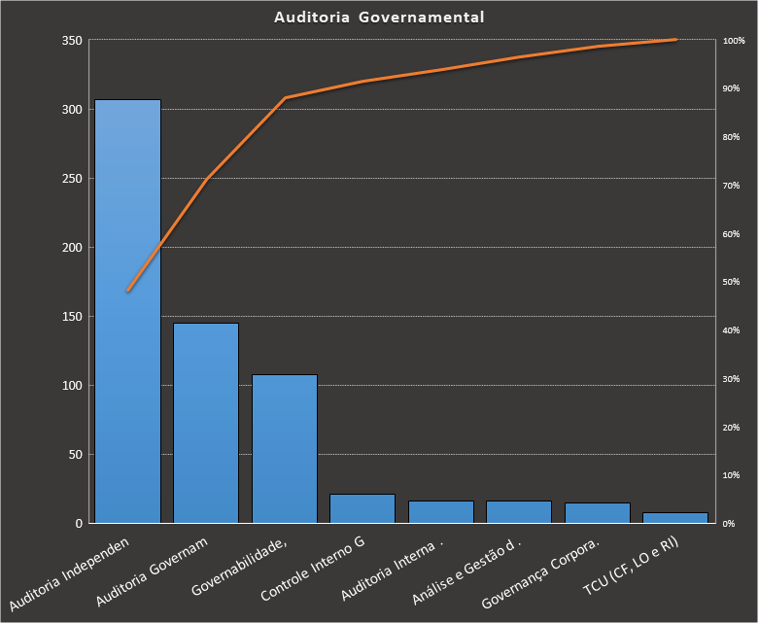Viewport: 759px width, 623px height.
Task: Click the 350 label on left axis
Action: click(x=73, y=41)
